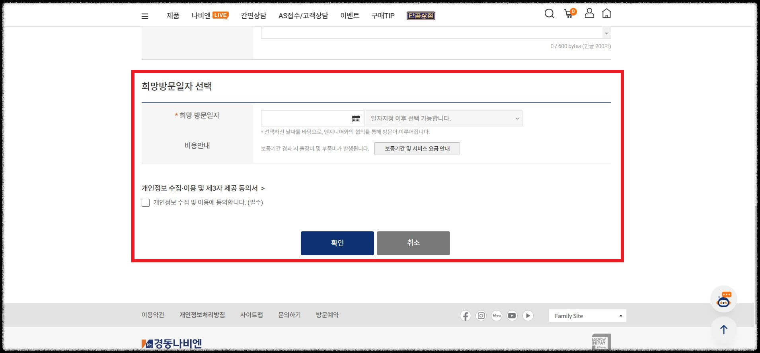The width and height of the screenshot is (760, 353).
Task: Click the 0 / 600 bytes counter text
Action: click(581, 46)
